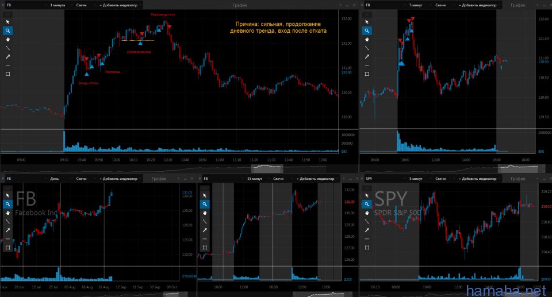Pick the arrow drawing tool in FB 1 минута chart
Viewport: 552px width, 297px height.
[7, 57]
